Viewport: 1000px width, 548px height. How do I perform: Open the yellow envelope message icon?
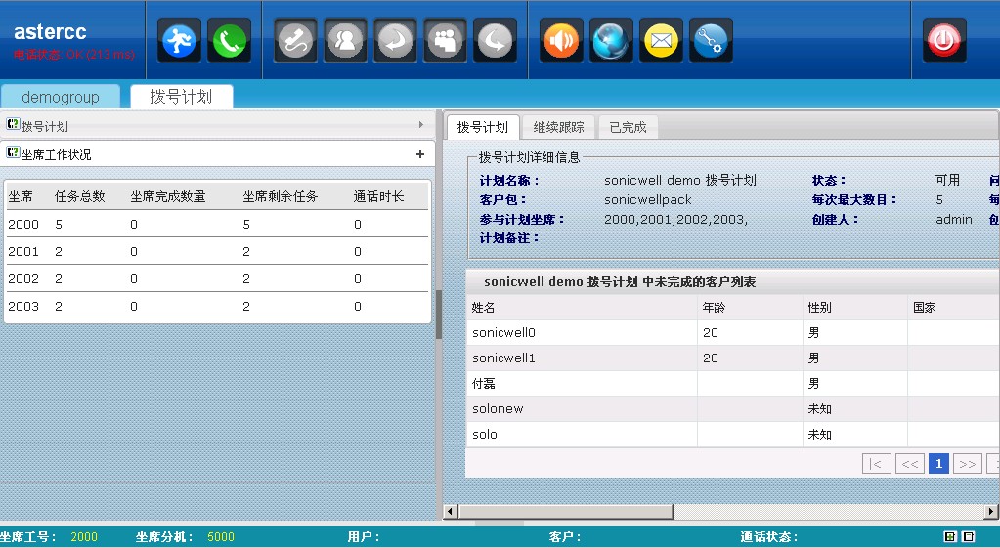coord(661,41)
